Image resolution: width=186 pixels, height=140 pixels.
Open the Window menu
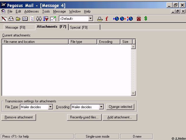tap(75, 11)
